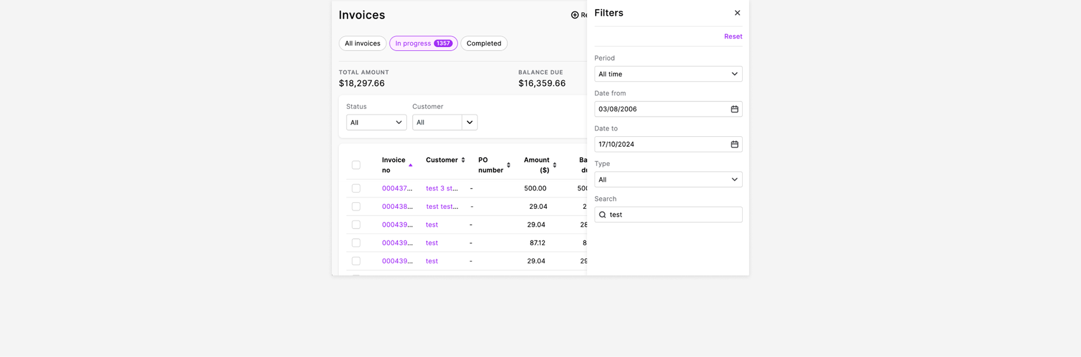Viewport: 1081px width, 357px height.
Task: Select the 87.12 invoice row checkbox
Action: 356,243
